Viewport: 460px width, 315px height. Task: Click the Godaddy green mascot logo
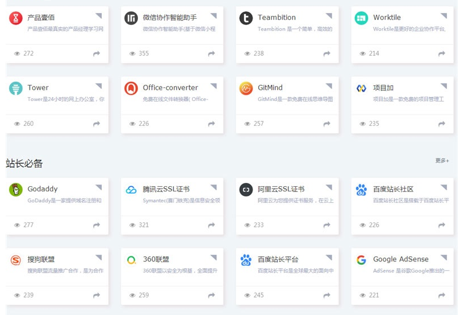click(16, 190)
